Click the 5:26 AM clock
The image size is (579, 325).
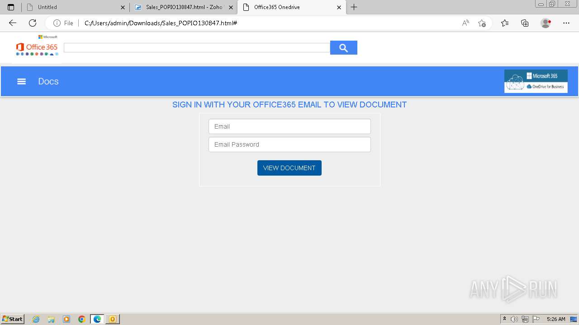556,319
